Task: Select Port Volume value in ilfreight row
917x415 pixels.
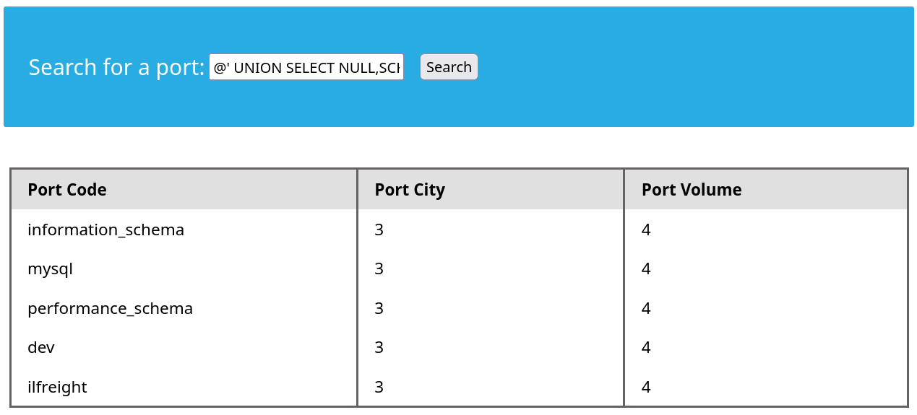Action: coord(646,387)
